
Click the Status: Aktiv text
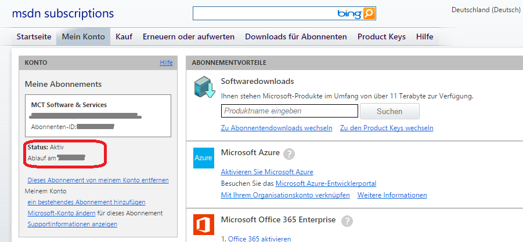tap(46, 147)
